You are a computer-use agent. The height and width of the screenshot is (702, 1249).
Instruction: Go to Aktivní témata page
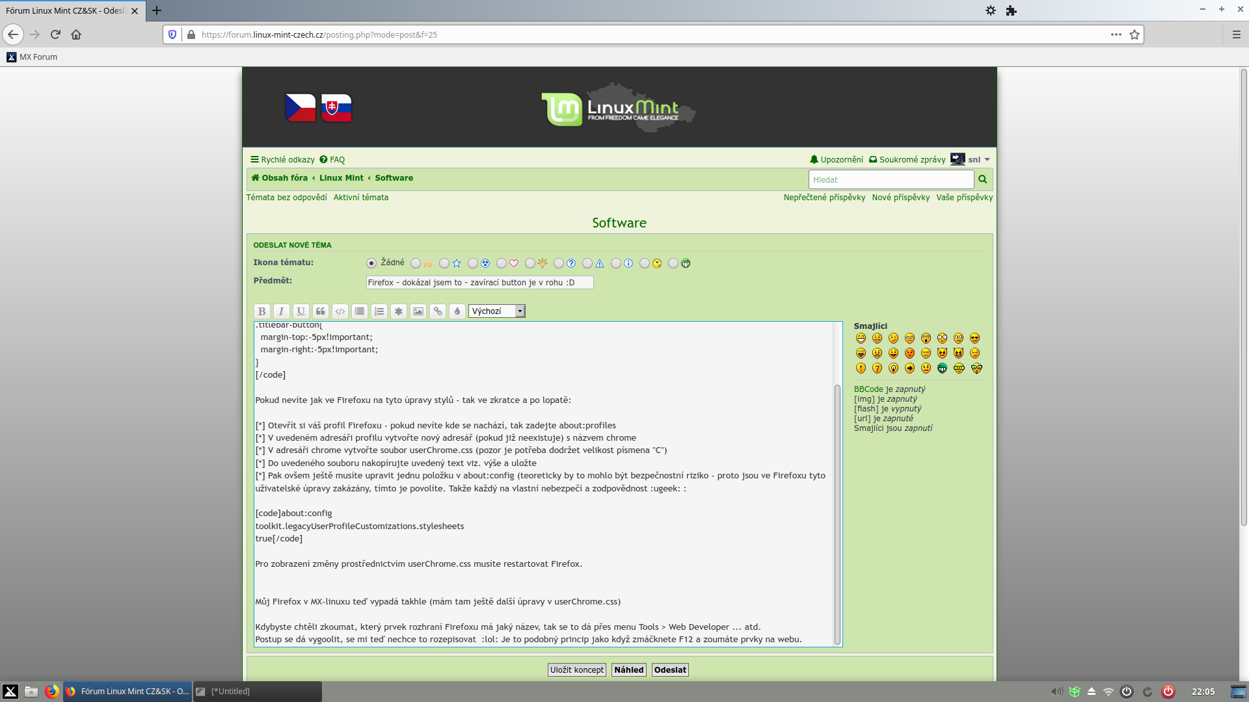360,198
